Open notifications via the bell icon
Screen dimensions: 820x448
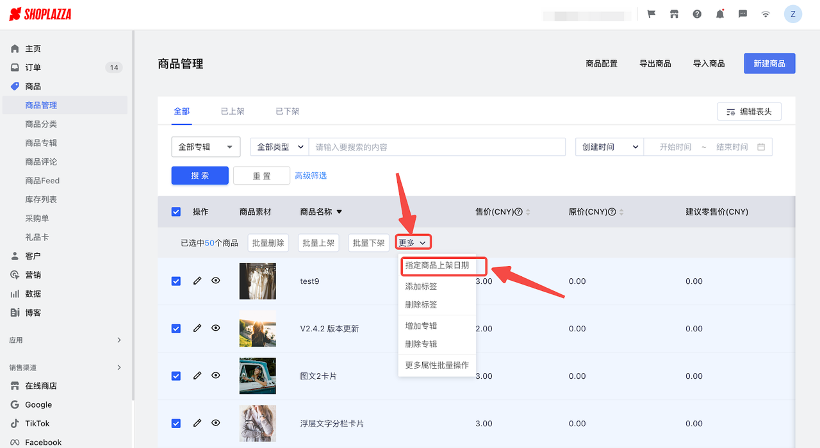(x=719, y=13)
